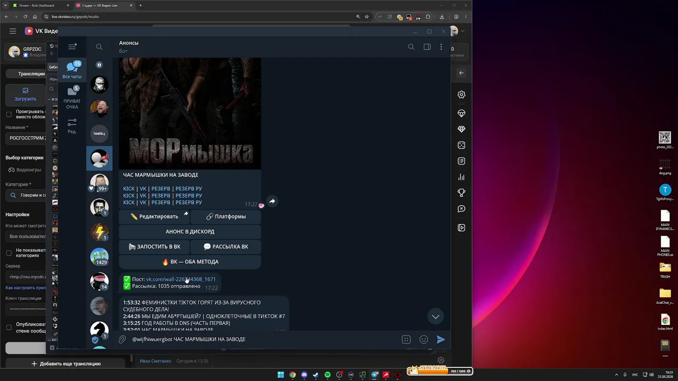This screenshot has height=381, width=678.
Task: Click 'ВК — ОБА МЕТОДА' button
Action: tap(190, 261)
